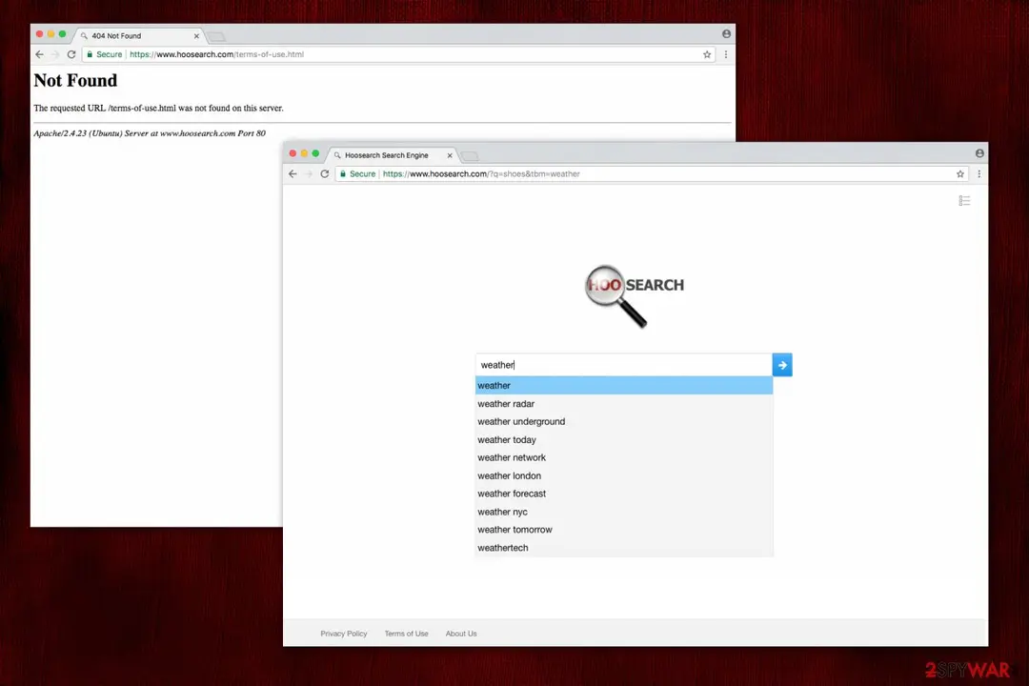Open About Us footer link
The width and height of the screenshot is (1029, 686).
(x=461, y=634)
